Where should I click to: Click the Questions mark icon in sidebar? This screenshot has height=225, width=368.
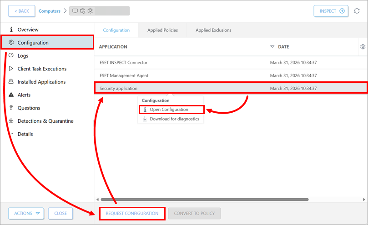coord(11,108)
